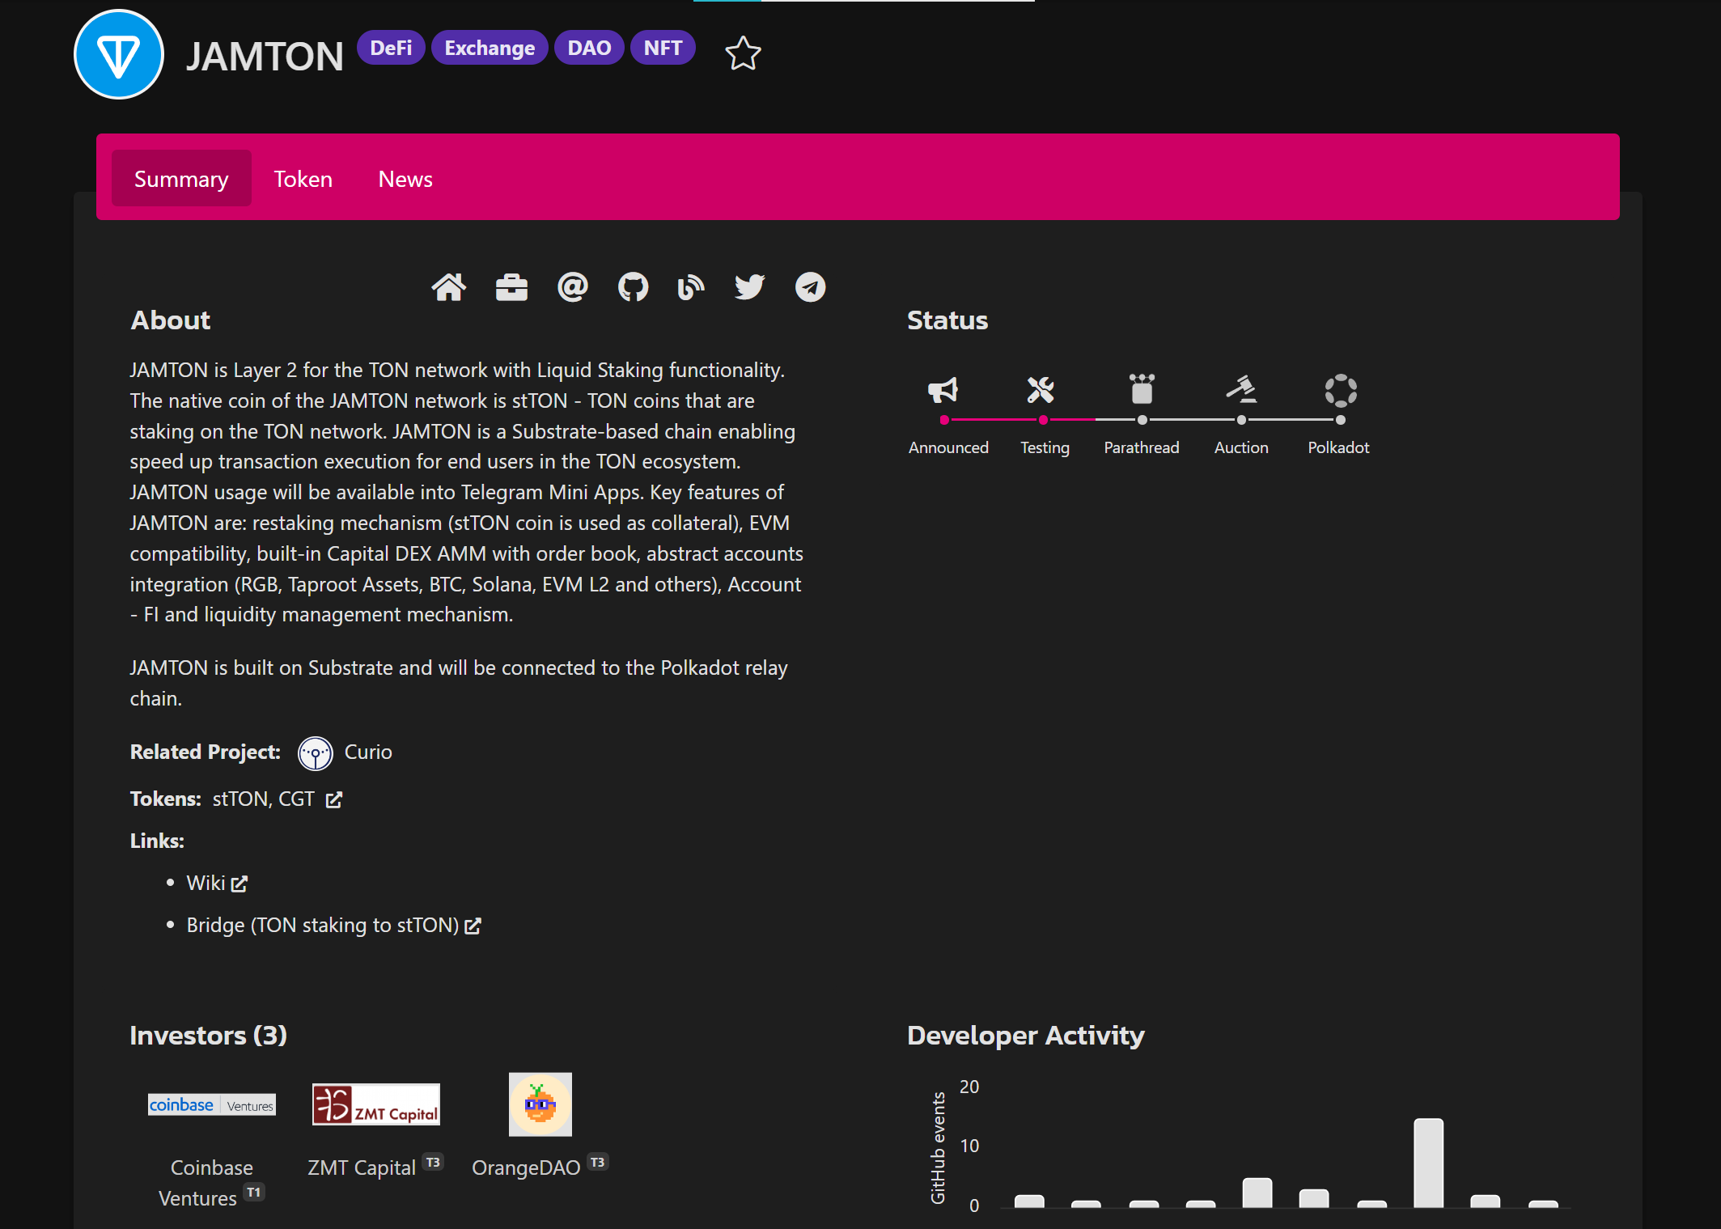Click the Bridge external link icon
This screenshot has width=1721, height=1229.
tap(473, 926)
